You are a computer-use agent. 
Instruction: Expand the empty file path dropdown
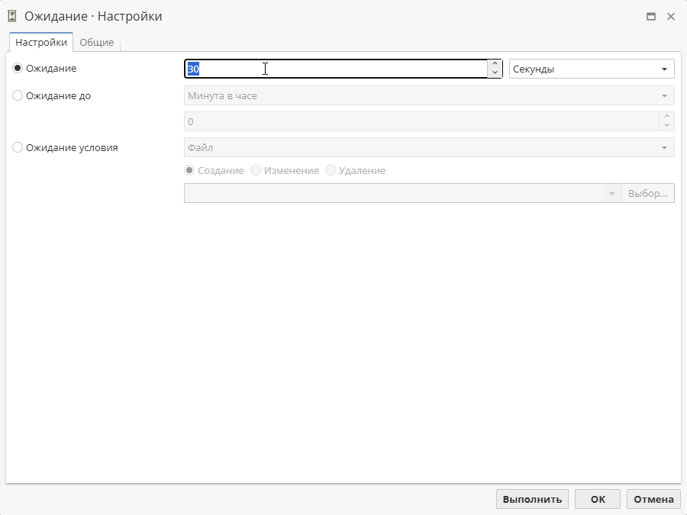[611, 192]
